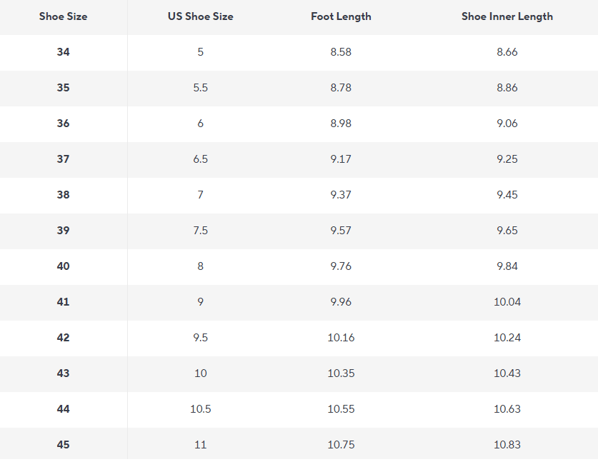Select shoe size 34 row label
598x462 pixels.
pos(64,52)
